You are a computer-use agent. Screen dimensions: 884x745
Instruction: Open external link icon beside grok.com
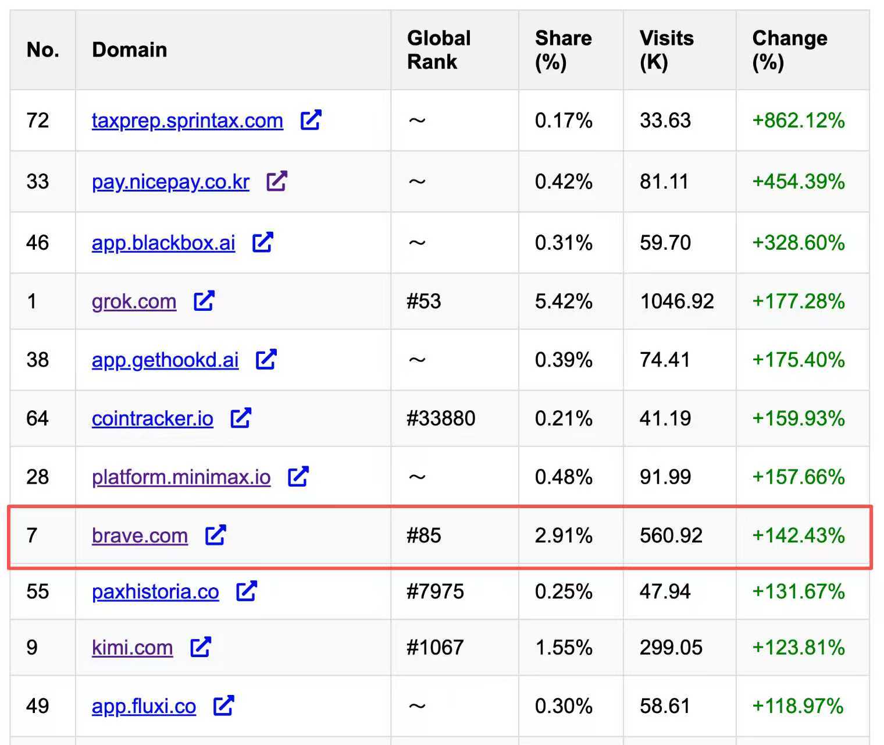pos(204,301)
